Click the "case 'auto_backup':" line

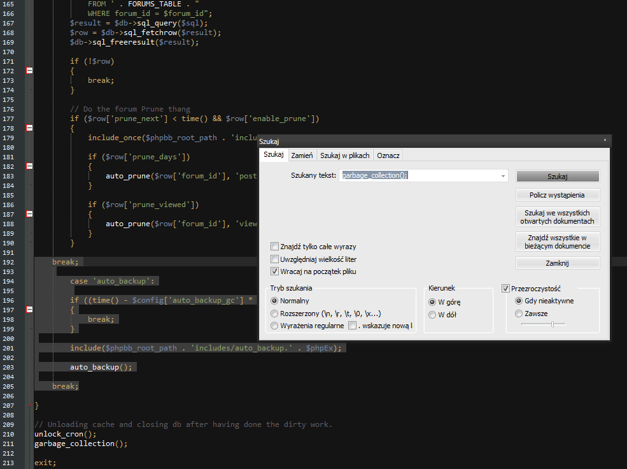tap(112, 281)
